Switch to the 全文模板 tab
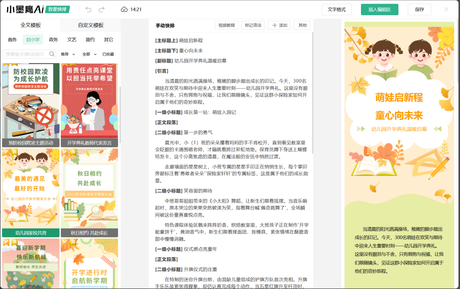The image size is (460, 289). click(x=30, y=25)
